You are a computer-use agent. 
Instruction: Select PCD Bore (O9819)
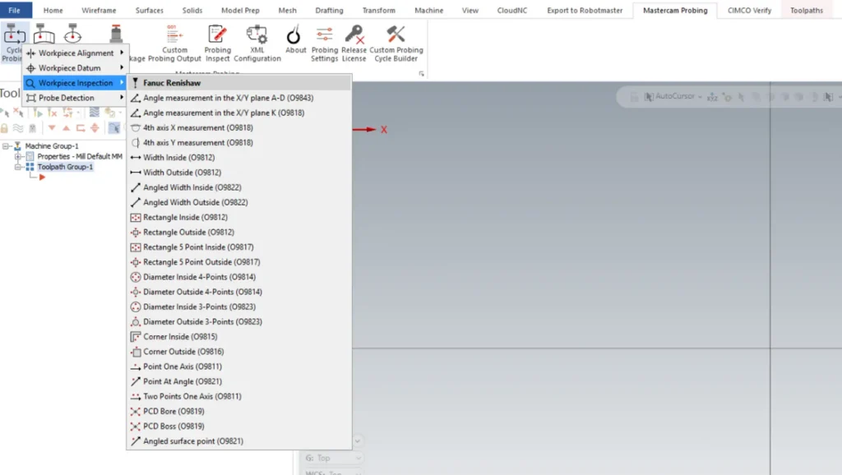pyautogui.click(x=239, y=411)
